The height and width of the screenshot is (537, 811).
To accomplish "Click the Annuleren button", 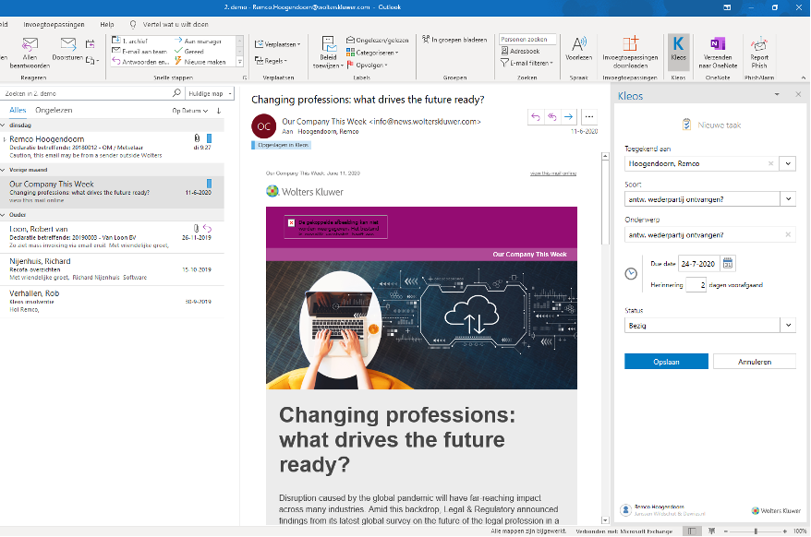I will [x=754, y=362].
